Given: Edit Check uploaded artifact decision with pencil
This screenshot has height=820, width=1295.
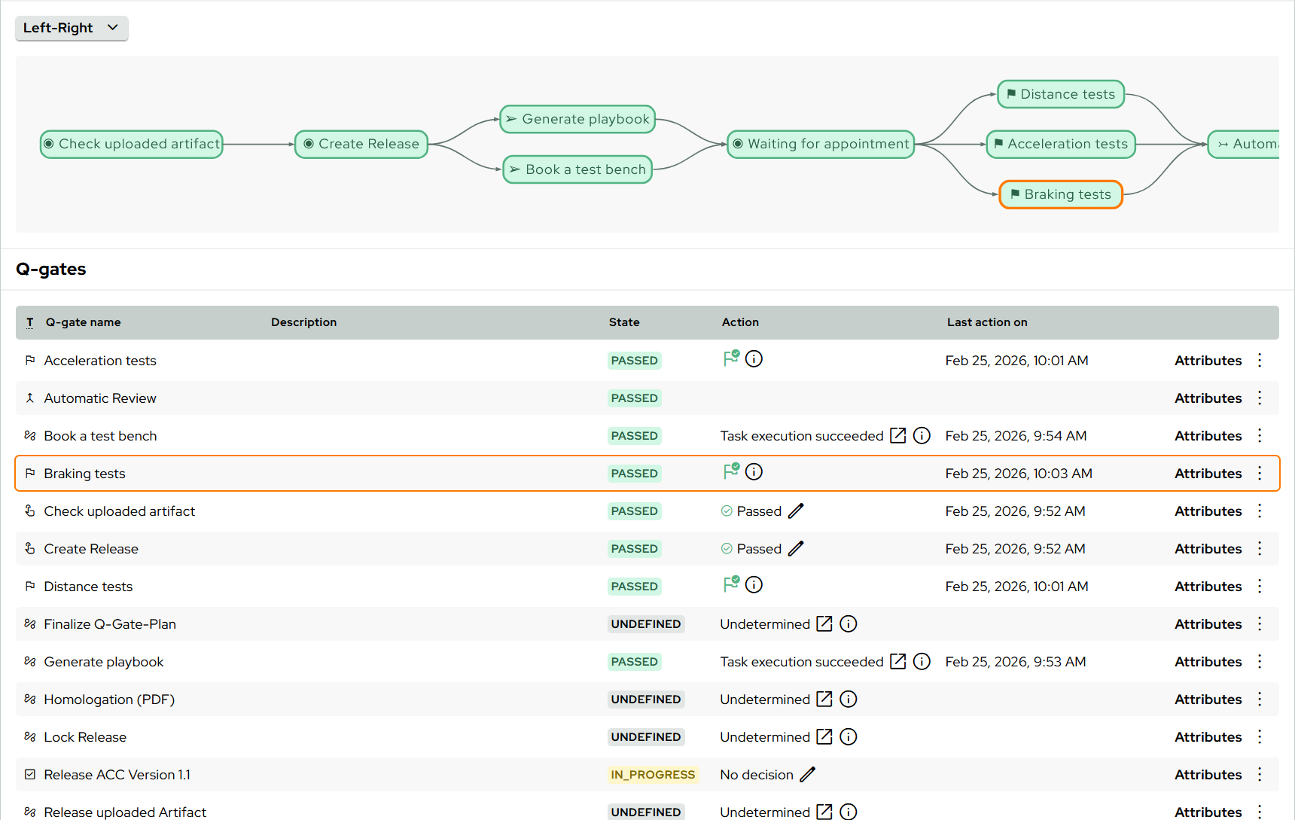Looking at the screenshot, I should pos(796,511).
